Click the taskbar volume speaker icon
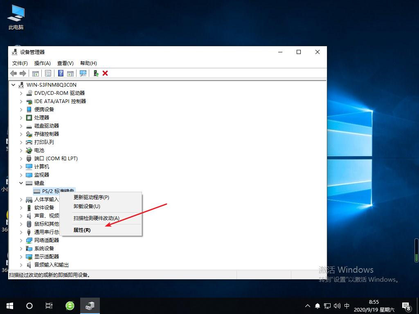The width and height of the screenshot is (419, 314). 336,305
